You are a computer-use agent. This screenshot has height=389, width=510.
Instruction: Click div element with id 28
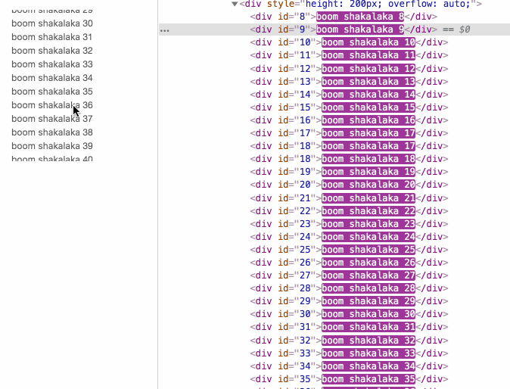pos(349,288)
